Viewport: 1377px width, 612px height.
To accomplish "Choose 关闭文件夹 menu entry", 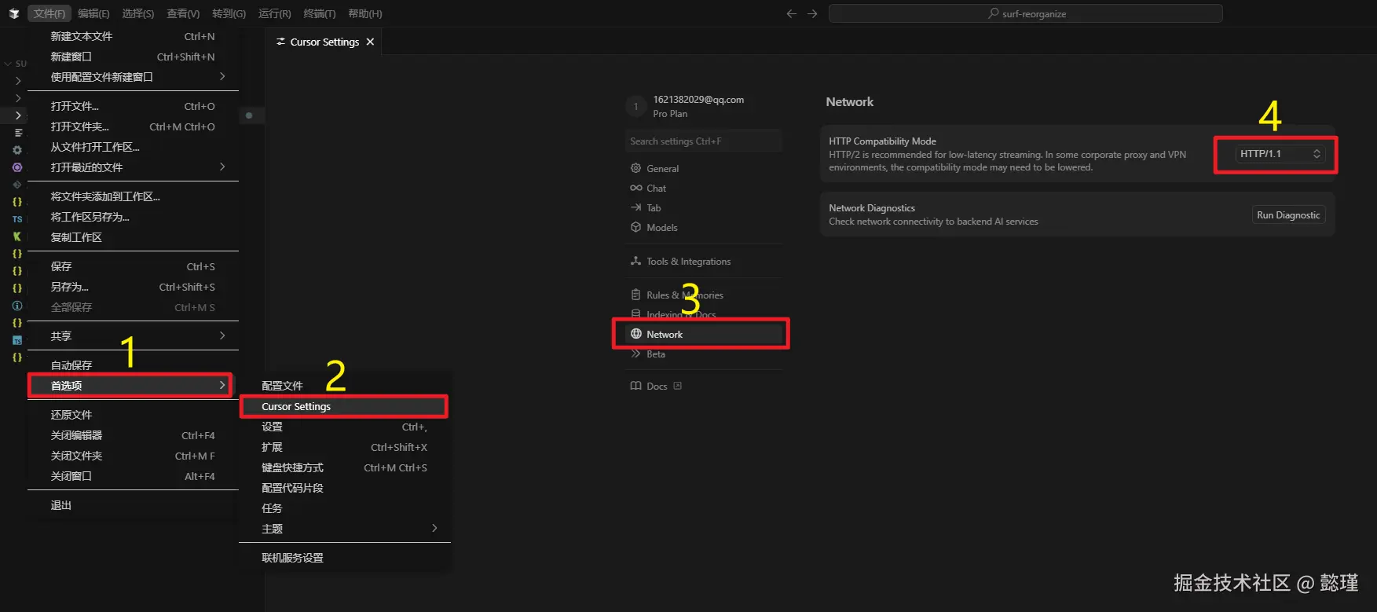I will tap(133, 456).
